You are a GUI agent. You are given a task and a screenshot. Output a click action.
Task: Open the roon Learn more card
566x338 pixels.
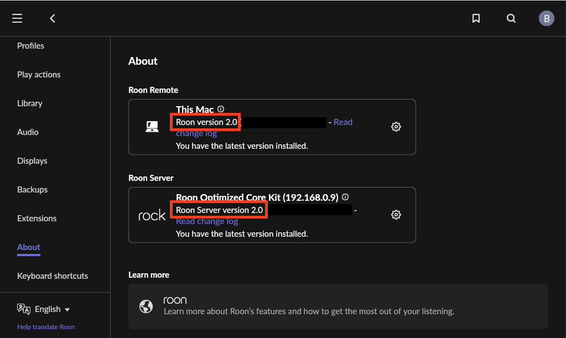[338, 306]
